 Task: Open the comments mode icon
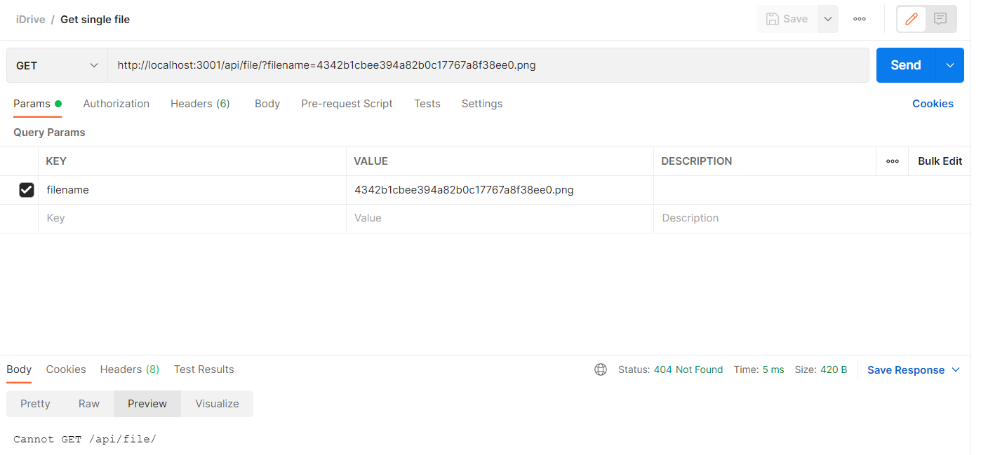tap(940, 19)
